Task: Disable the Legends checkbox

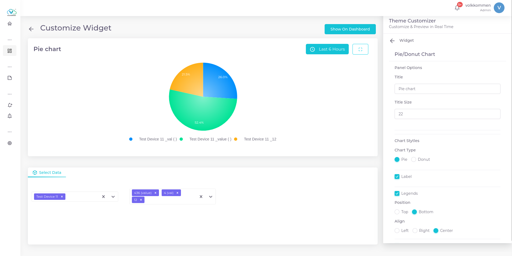Action: pyautogui.click(x=397, y=193)
